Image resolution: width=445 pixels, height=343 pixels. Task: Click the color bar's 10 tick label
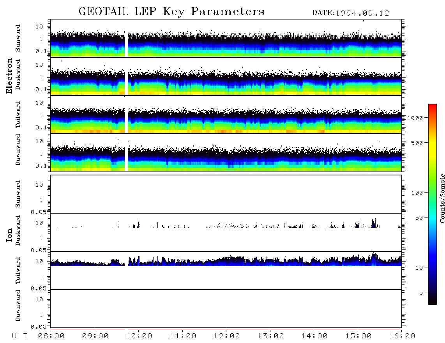click(419, 268)
